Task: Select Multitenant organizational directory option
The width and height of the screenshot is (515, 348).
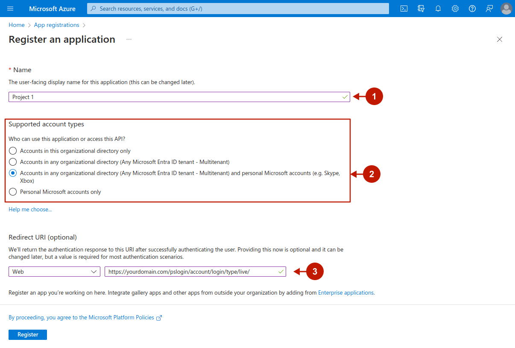Action: click(x=13, y=162)
